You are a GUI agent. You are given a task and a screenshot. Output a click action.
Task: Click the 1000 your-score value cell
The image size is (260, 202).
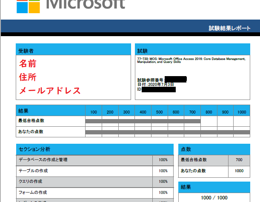pyautogui.click(x=239, y=172)
